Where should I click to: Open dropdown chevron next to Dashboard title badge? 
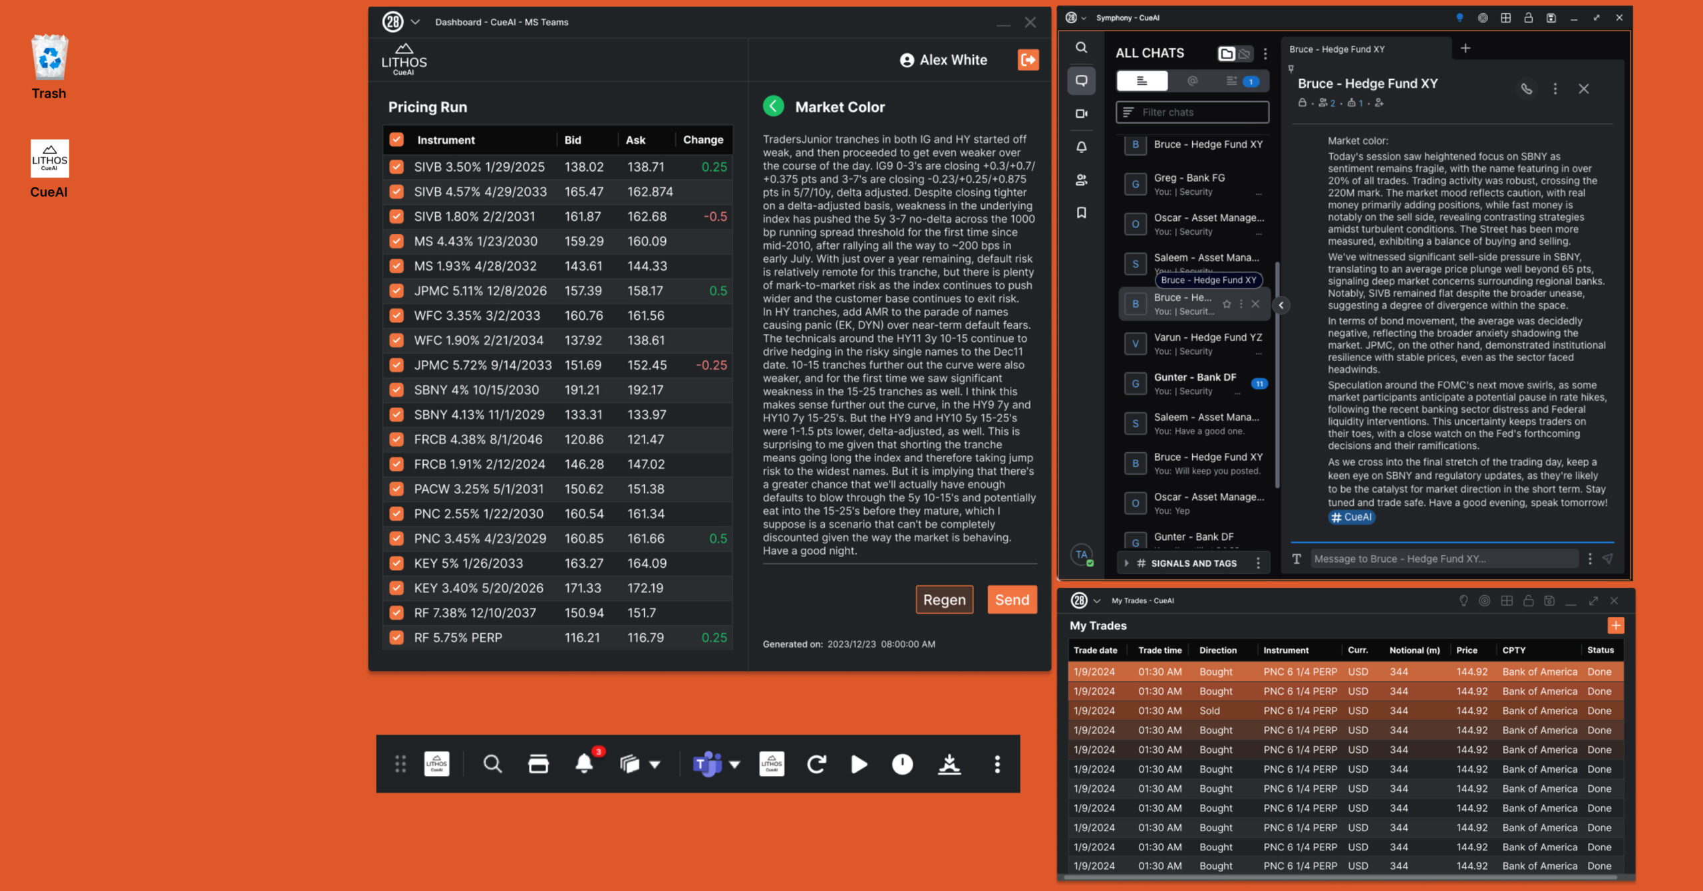click(x=415, y=22)
